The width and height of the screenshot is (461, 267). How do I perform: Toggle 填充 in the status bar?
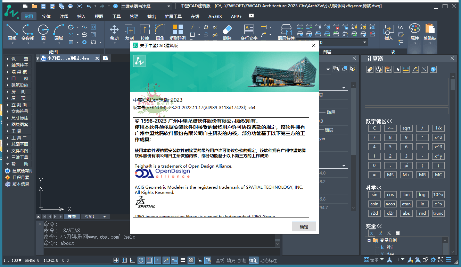pyautogui.click(x=231, y=260)
